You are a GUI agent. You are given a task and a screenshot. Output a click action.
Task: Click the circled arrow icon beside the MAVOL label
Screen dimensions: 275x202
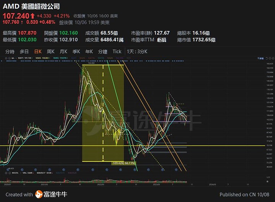pos(10,173)
